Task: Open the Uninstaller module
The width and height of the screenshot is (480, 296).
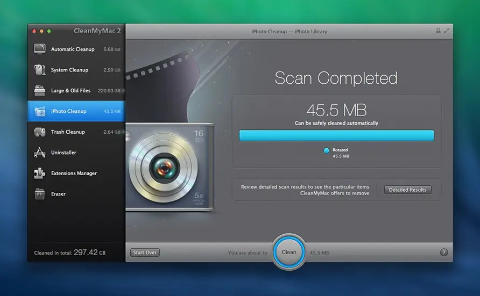Action: [76, 153]
